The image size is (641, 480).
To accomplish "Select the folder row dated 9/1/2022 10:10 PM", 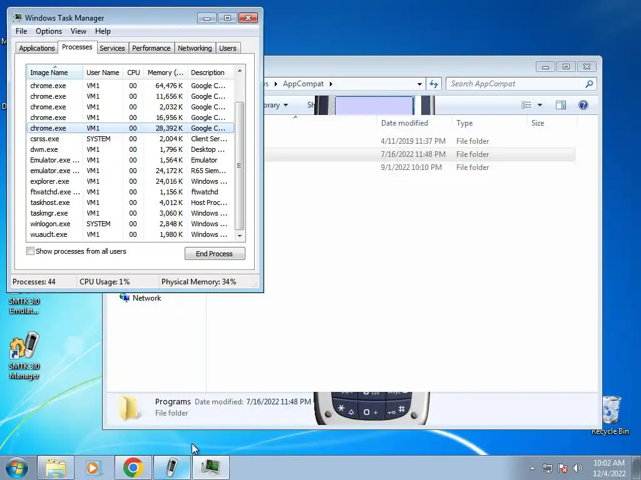I will tap(419, 167).
